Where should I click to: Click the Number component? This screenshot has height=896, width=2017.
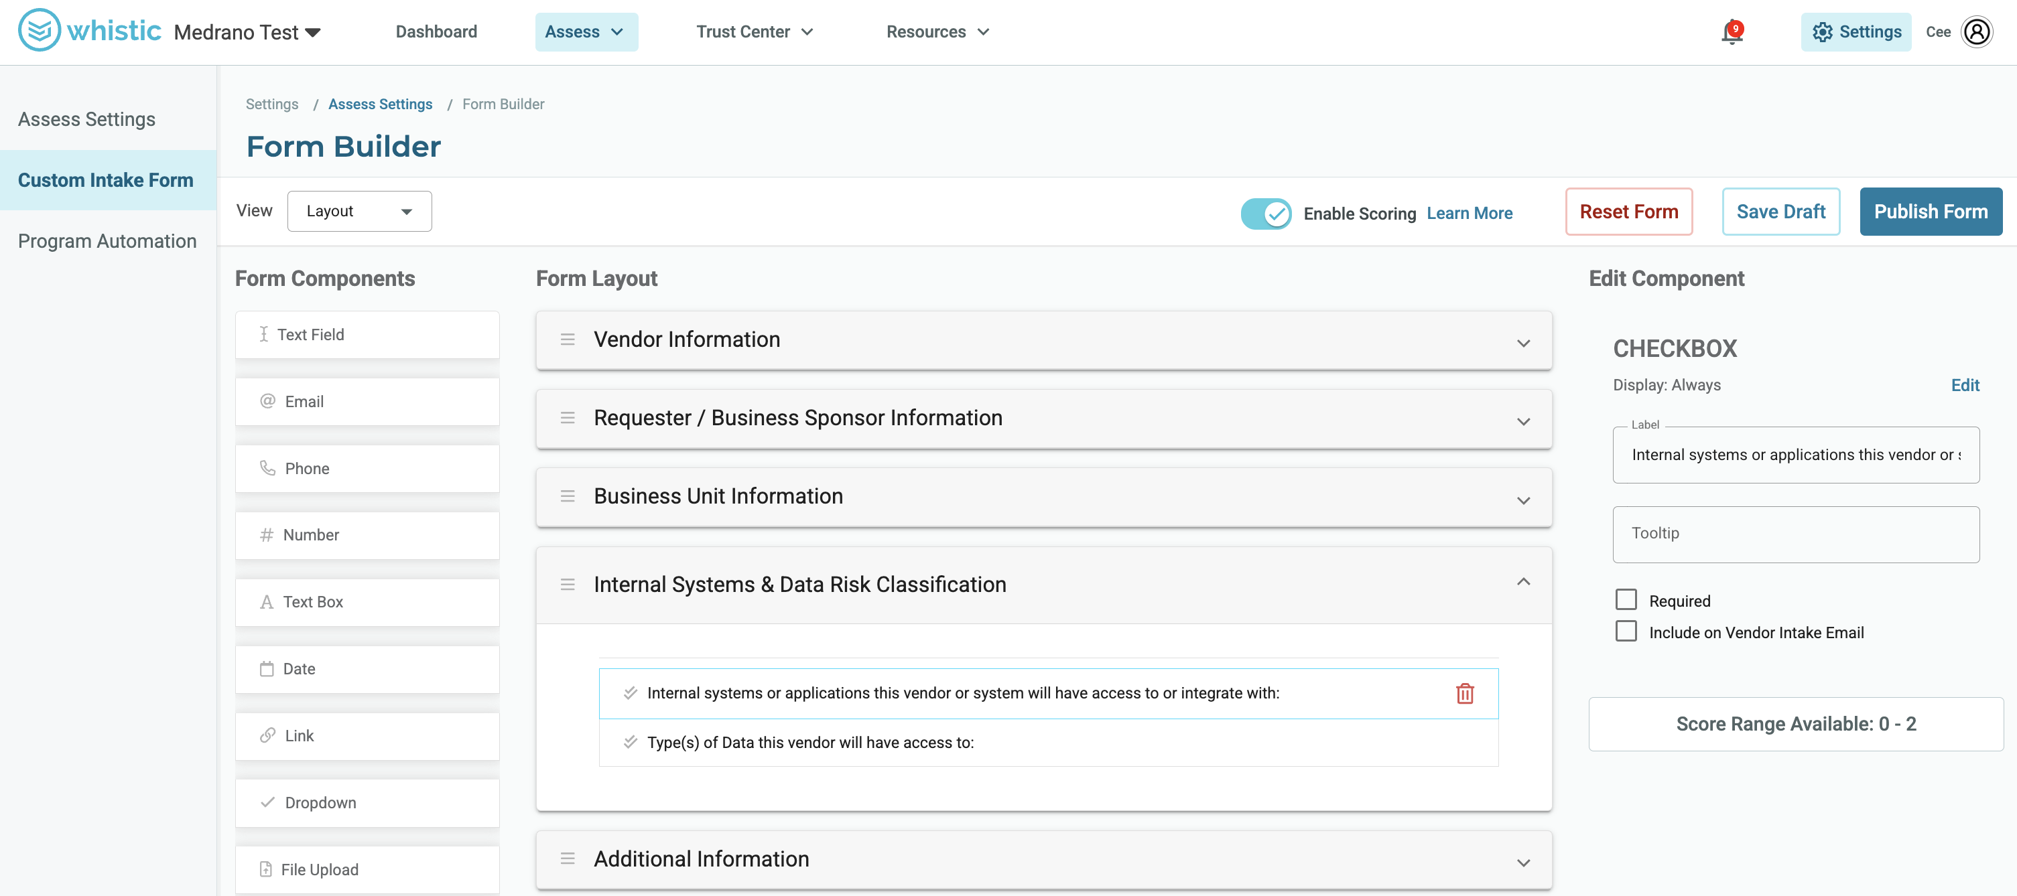pyautogui.click(x=367, y=535)
